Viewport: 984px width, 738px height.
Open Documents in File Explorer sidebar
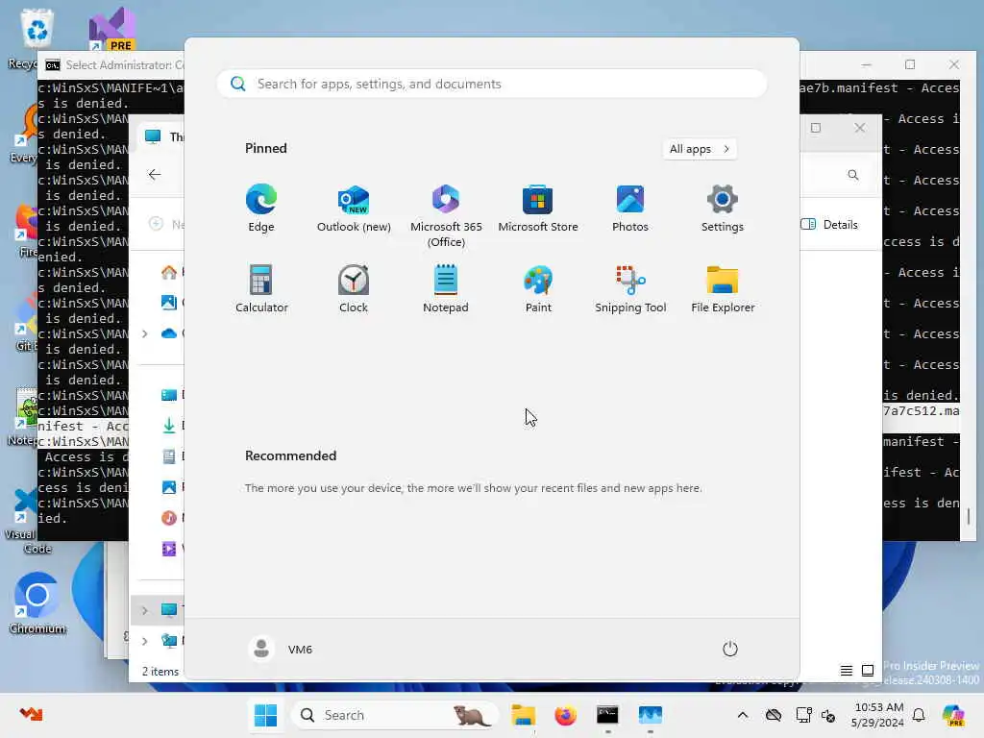click(169, 456)
